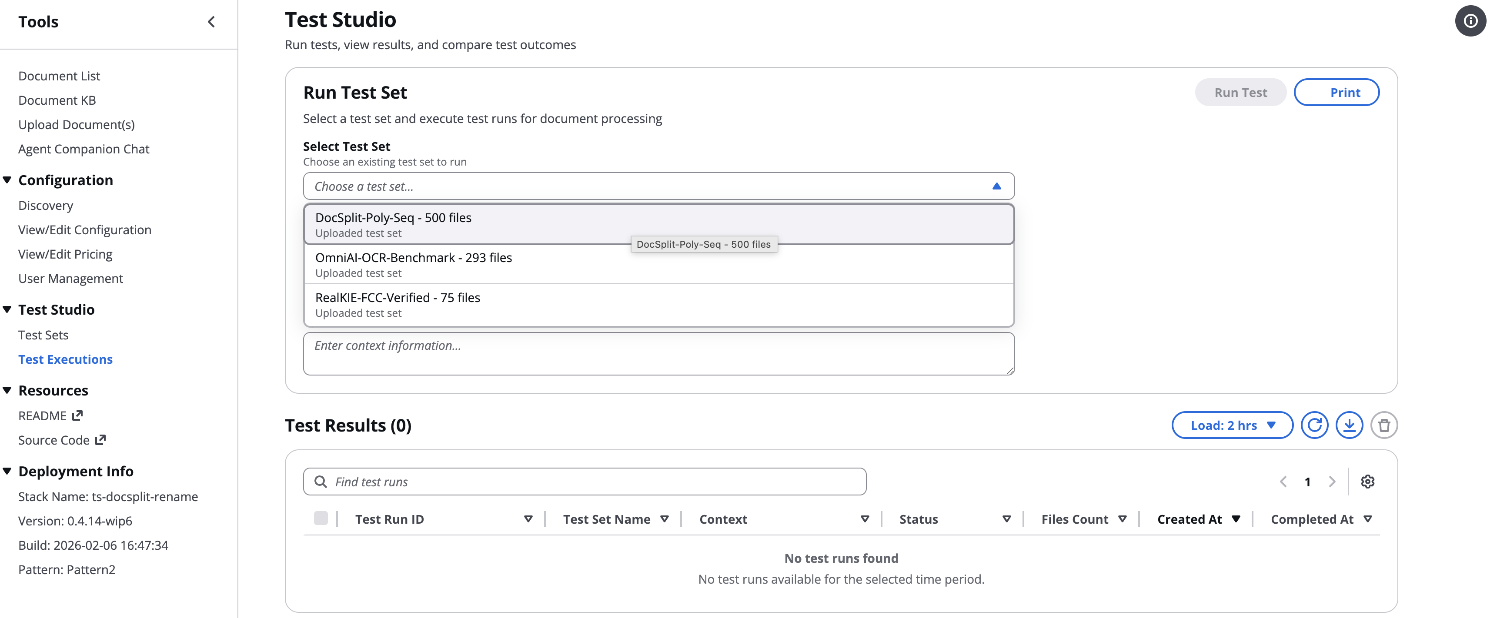Refresh the test results list

(x=1314, y=425)
